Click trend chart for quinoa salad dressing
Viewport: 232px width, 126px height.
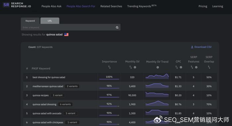point(157,103)
